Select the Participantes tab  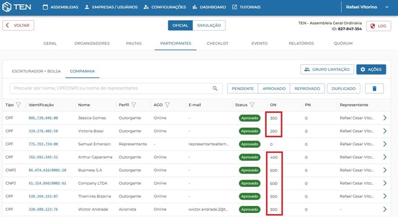pyautogui.click(x=176, y=43)
